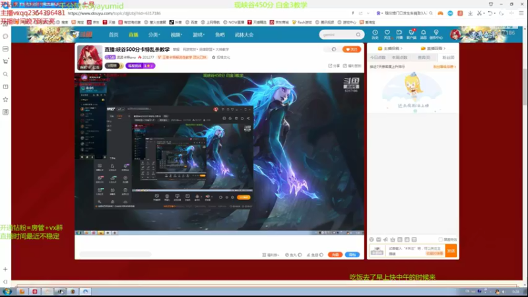This screenshot has width=528, height=297.
Task: Open the 淘宝 bookmark
Action: click(x=77, y=22)
